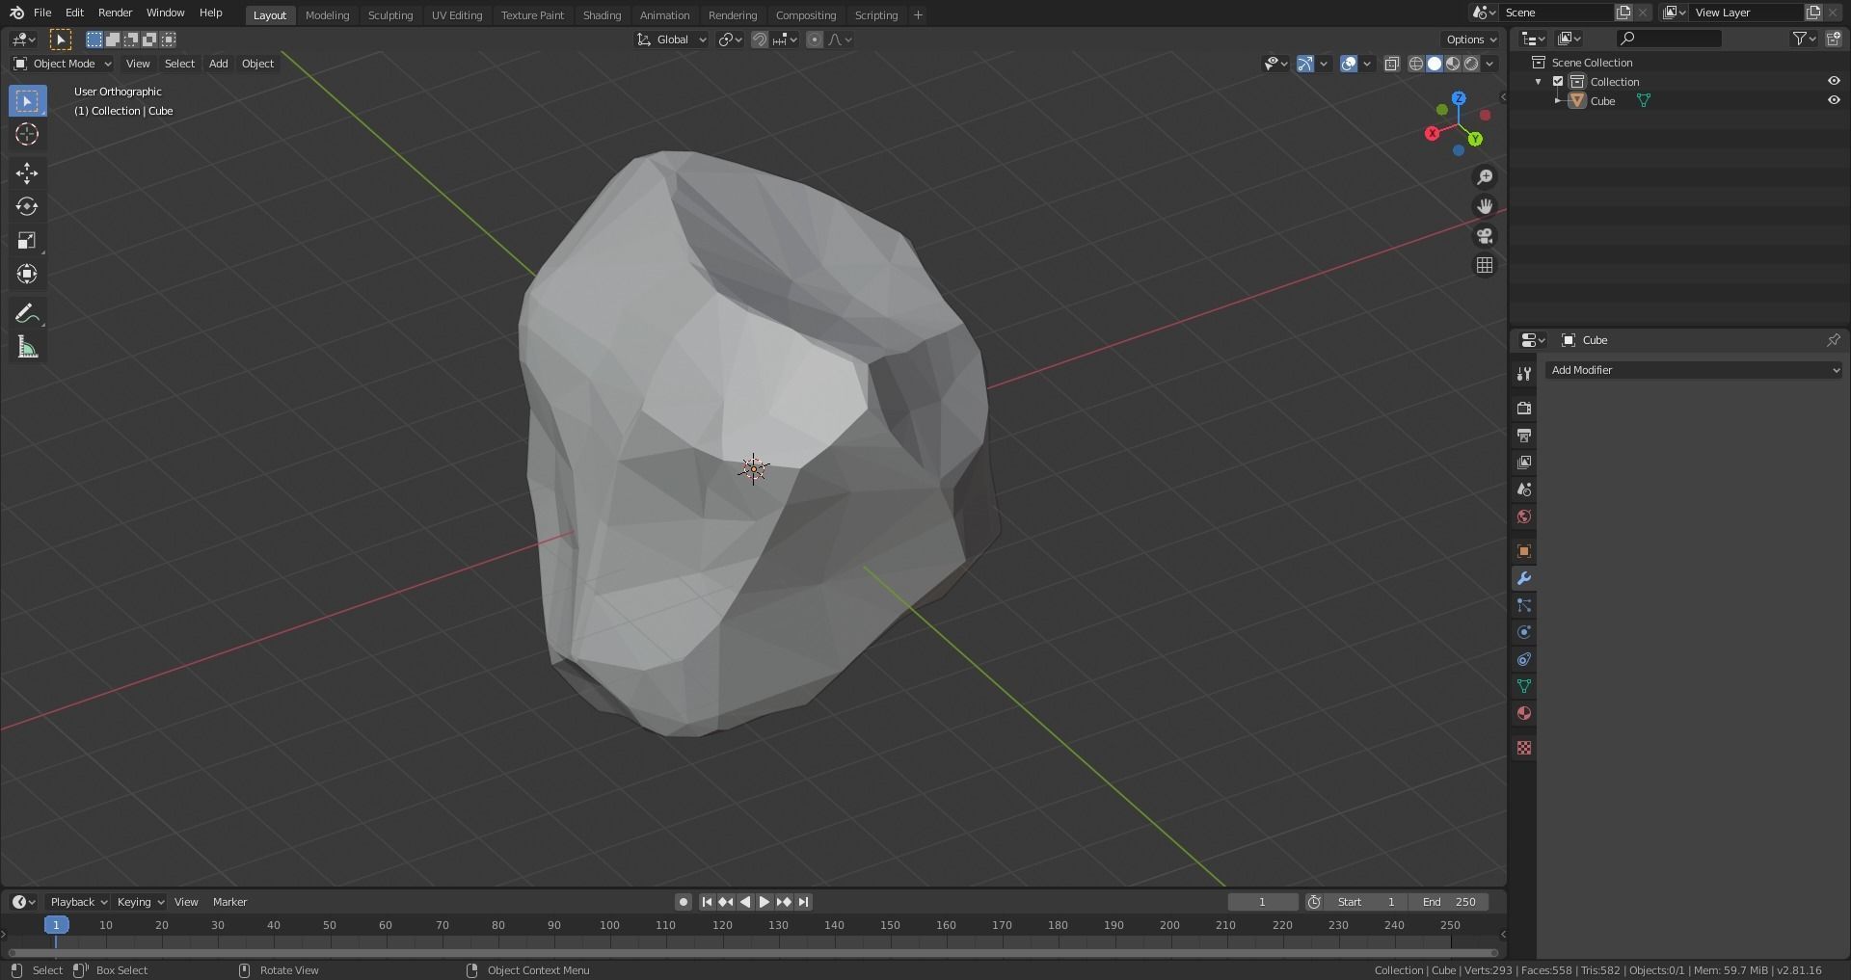Open Object Data mesh properties tab
1851x980 pixels.
coord(1524,686)
